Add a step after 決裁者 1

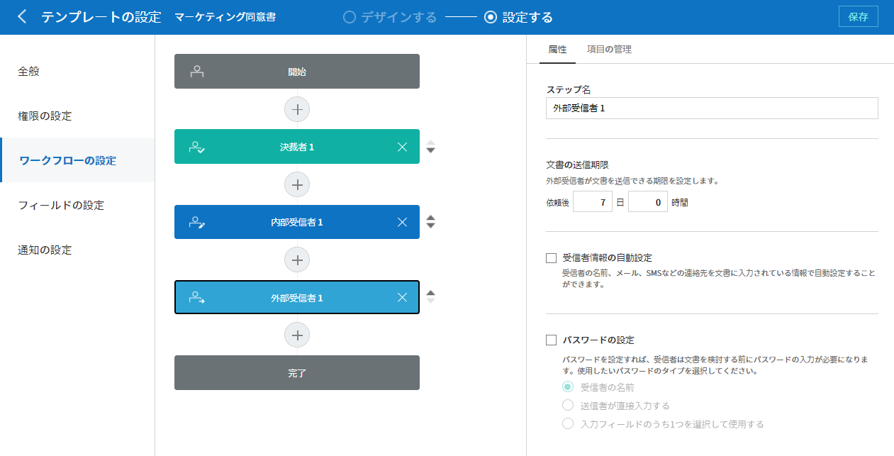pyautogui.click(x=297, y=184)
